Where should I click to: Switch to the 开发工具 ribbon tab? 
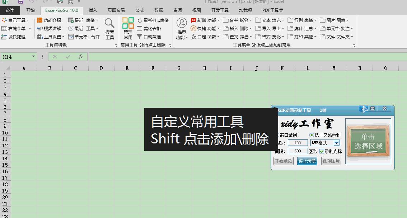[x=220, y=10]
